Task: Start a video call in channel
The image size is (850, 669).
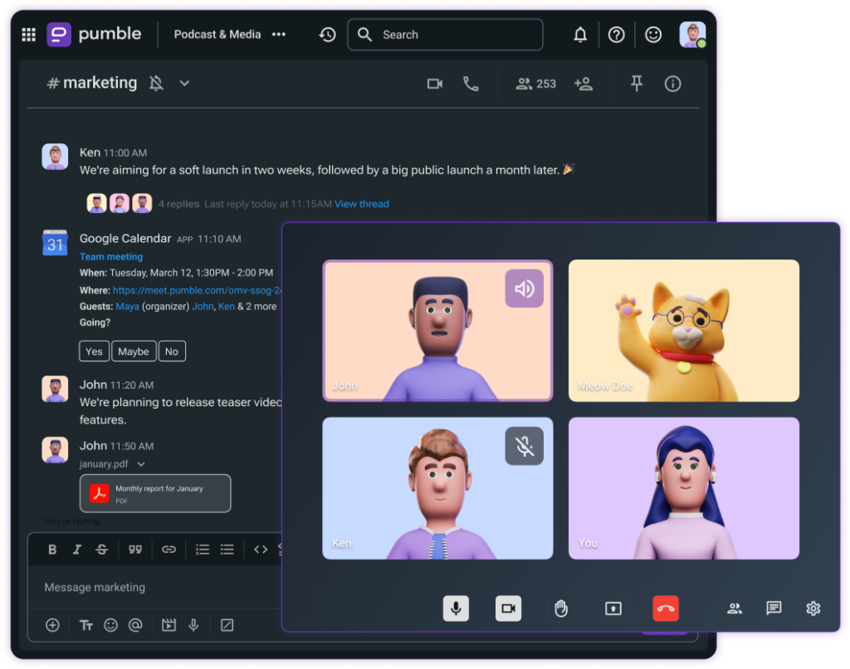Action: click(x=435, y=84)
